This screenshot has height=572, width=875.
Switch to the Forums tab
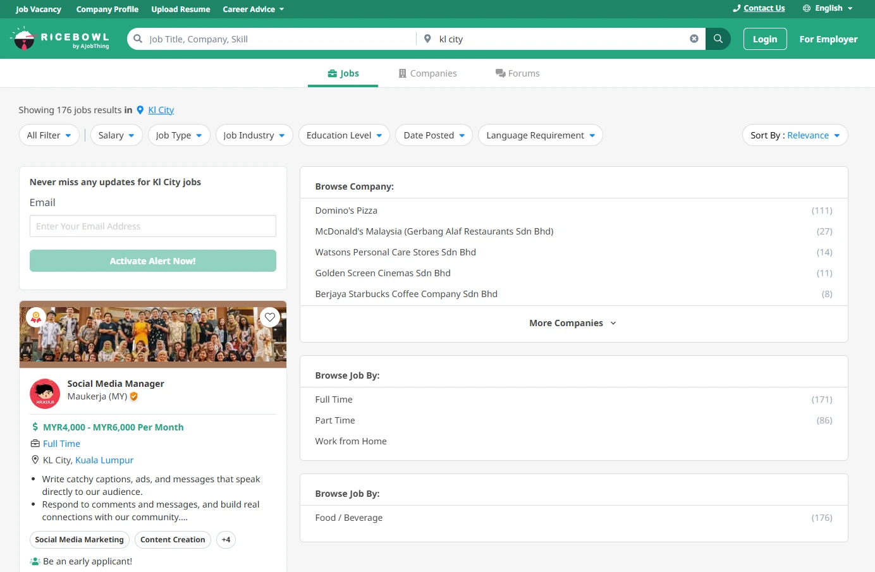(517, 73)
